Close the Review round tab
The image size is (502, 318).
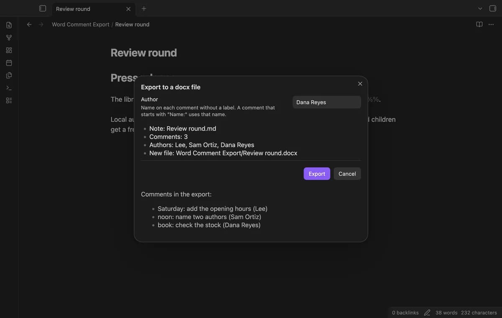[x=128, y=9]
